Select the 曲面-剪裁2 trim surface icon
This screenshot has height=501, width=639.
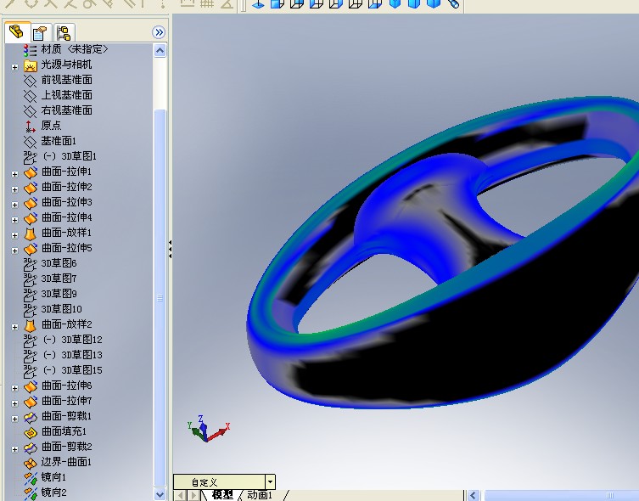pos(31,448)
